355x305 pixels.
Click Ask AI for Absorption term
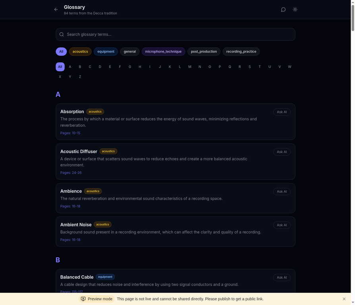(282, 112)
